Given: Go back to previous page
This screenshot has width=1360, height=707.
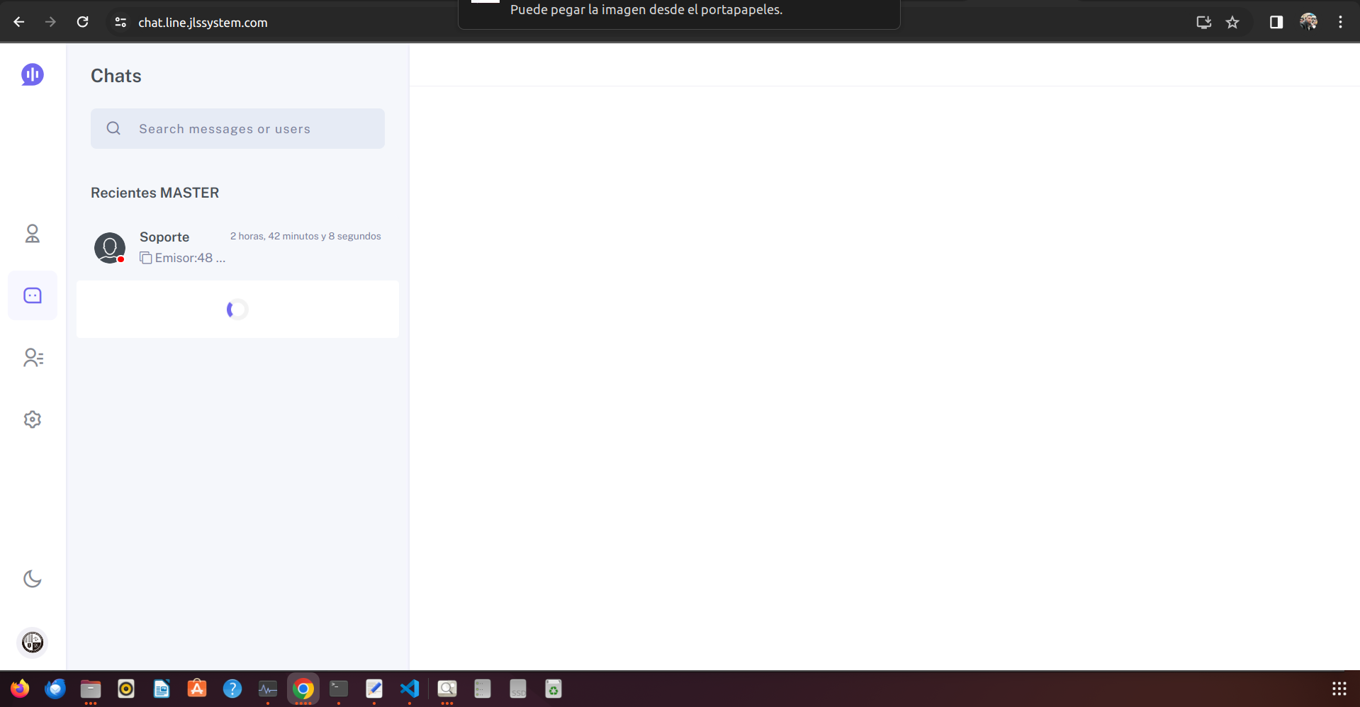Looking at the screenshot, I should (19, 22).
